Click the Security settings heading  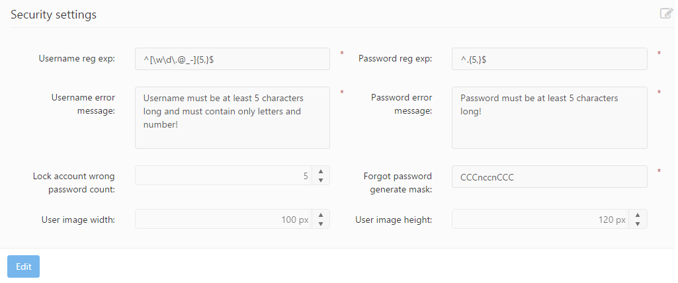point(54,15)
